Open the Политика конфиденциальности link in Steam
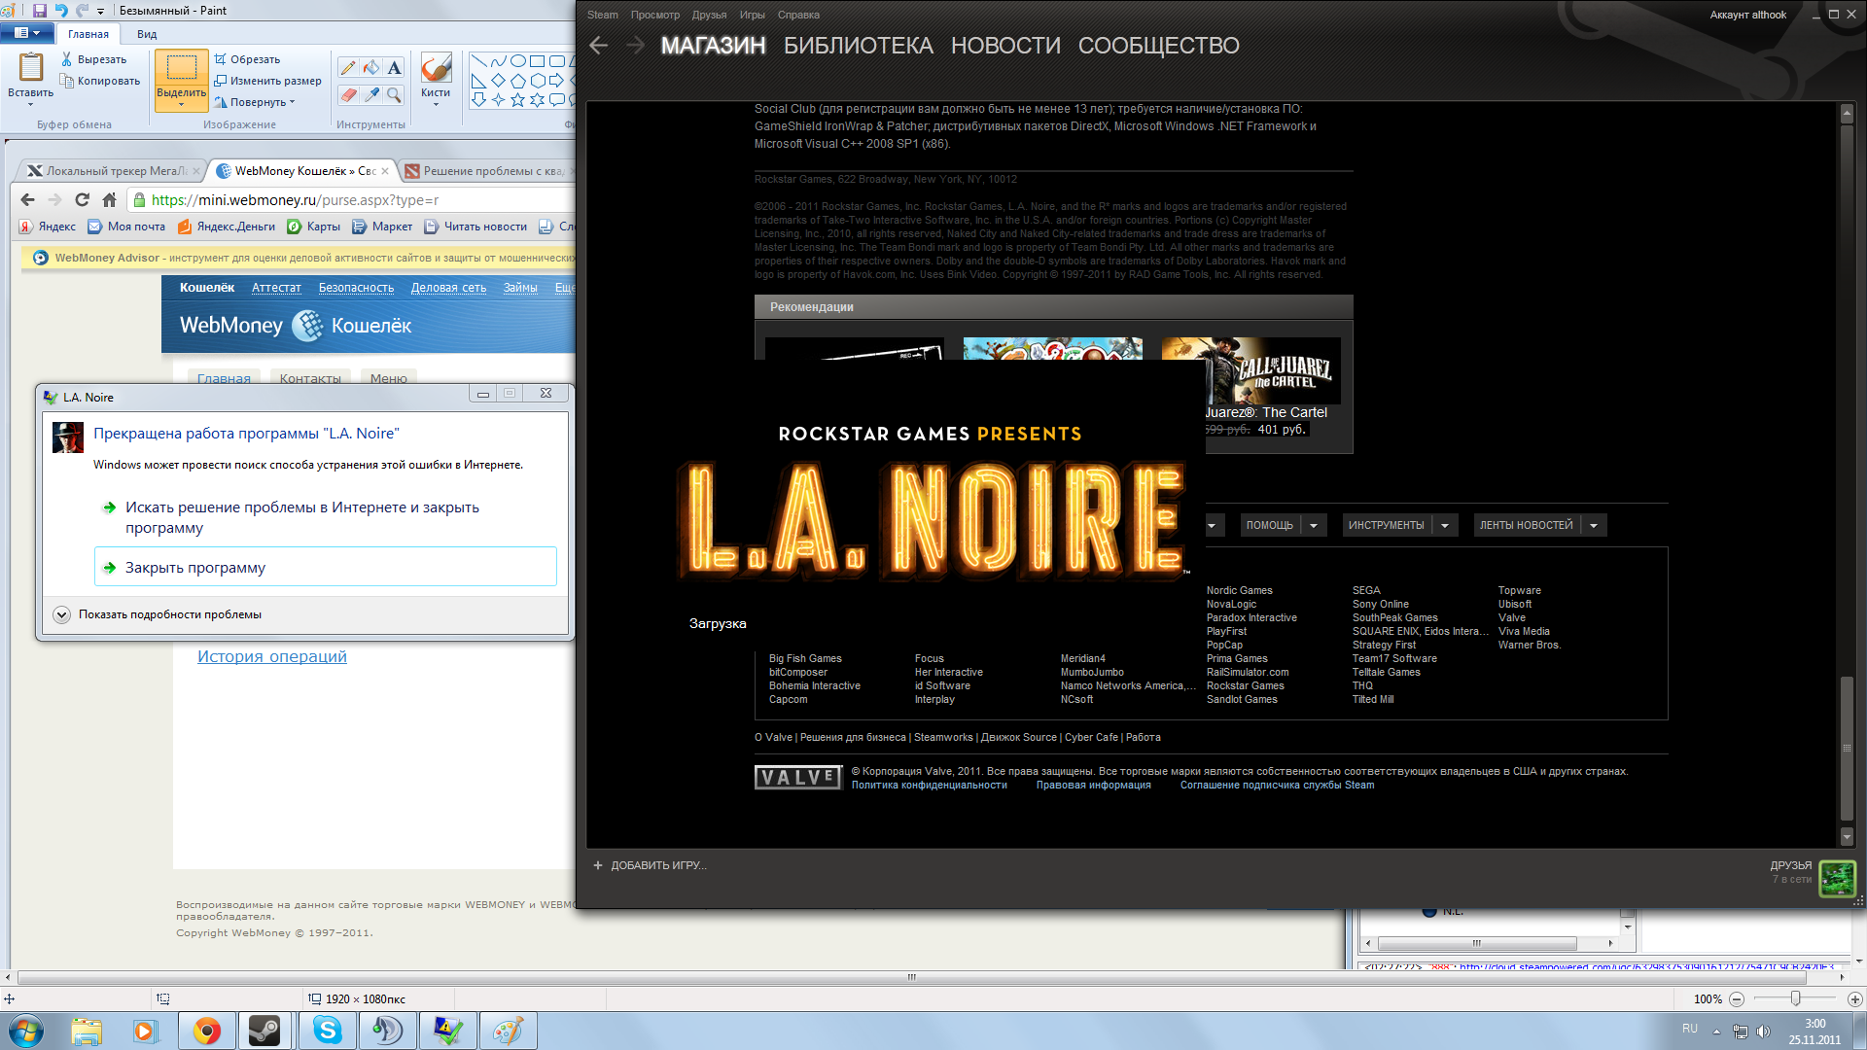The width and height of the screenshot is (1867, 1050). click(929, 786)
